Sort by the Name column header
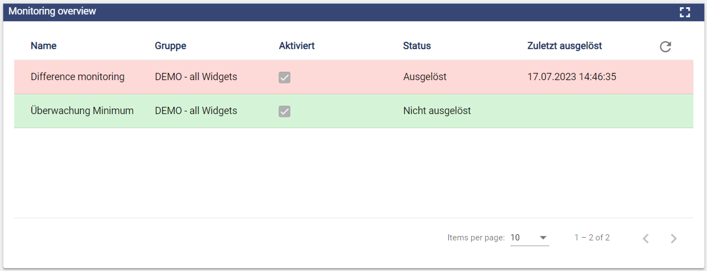This screenshot has height=271, width=707. [x=43, y=46]
